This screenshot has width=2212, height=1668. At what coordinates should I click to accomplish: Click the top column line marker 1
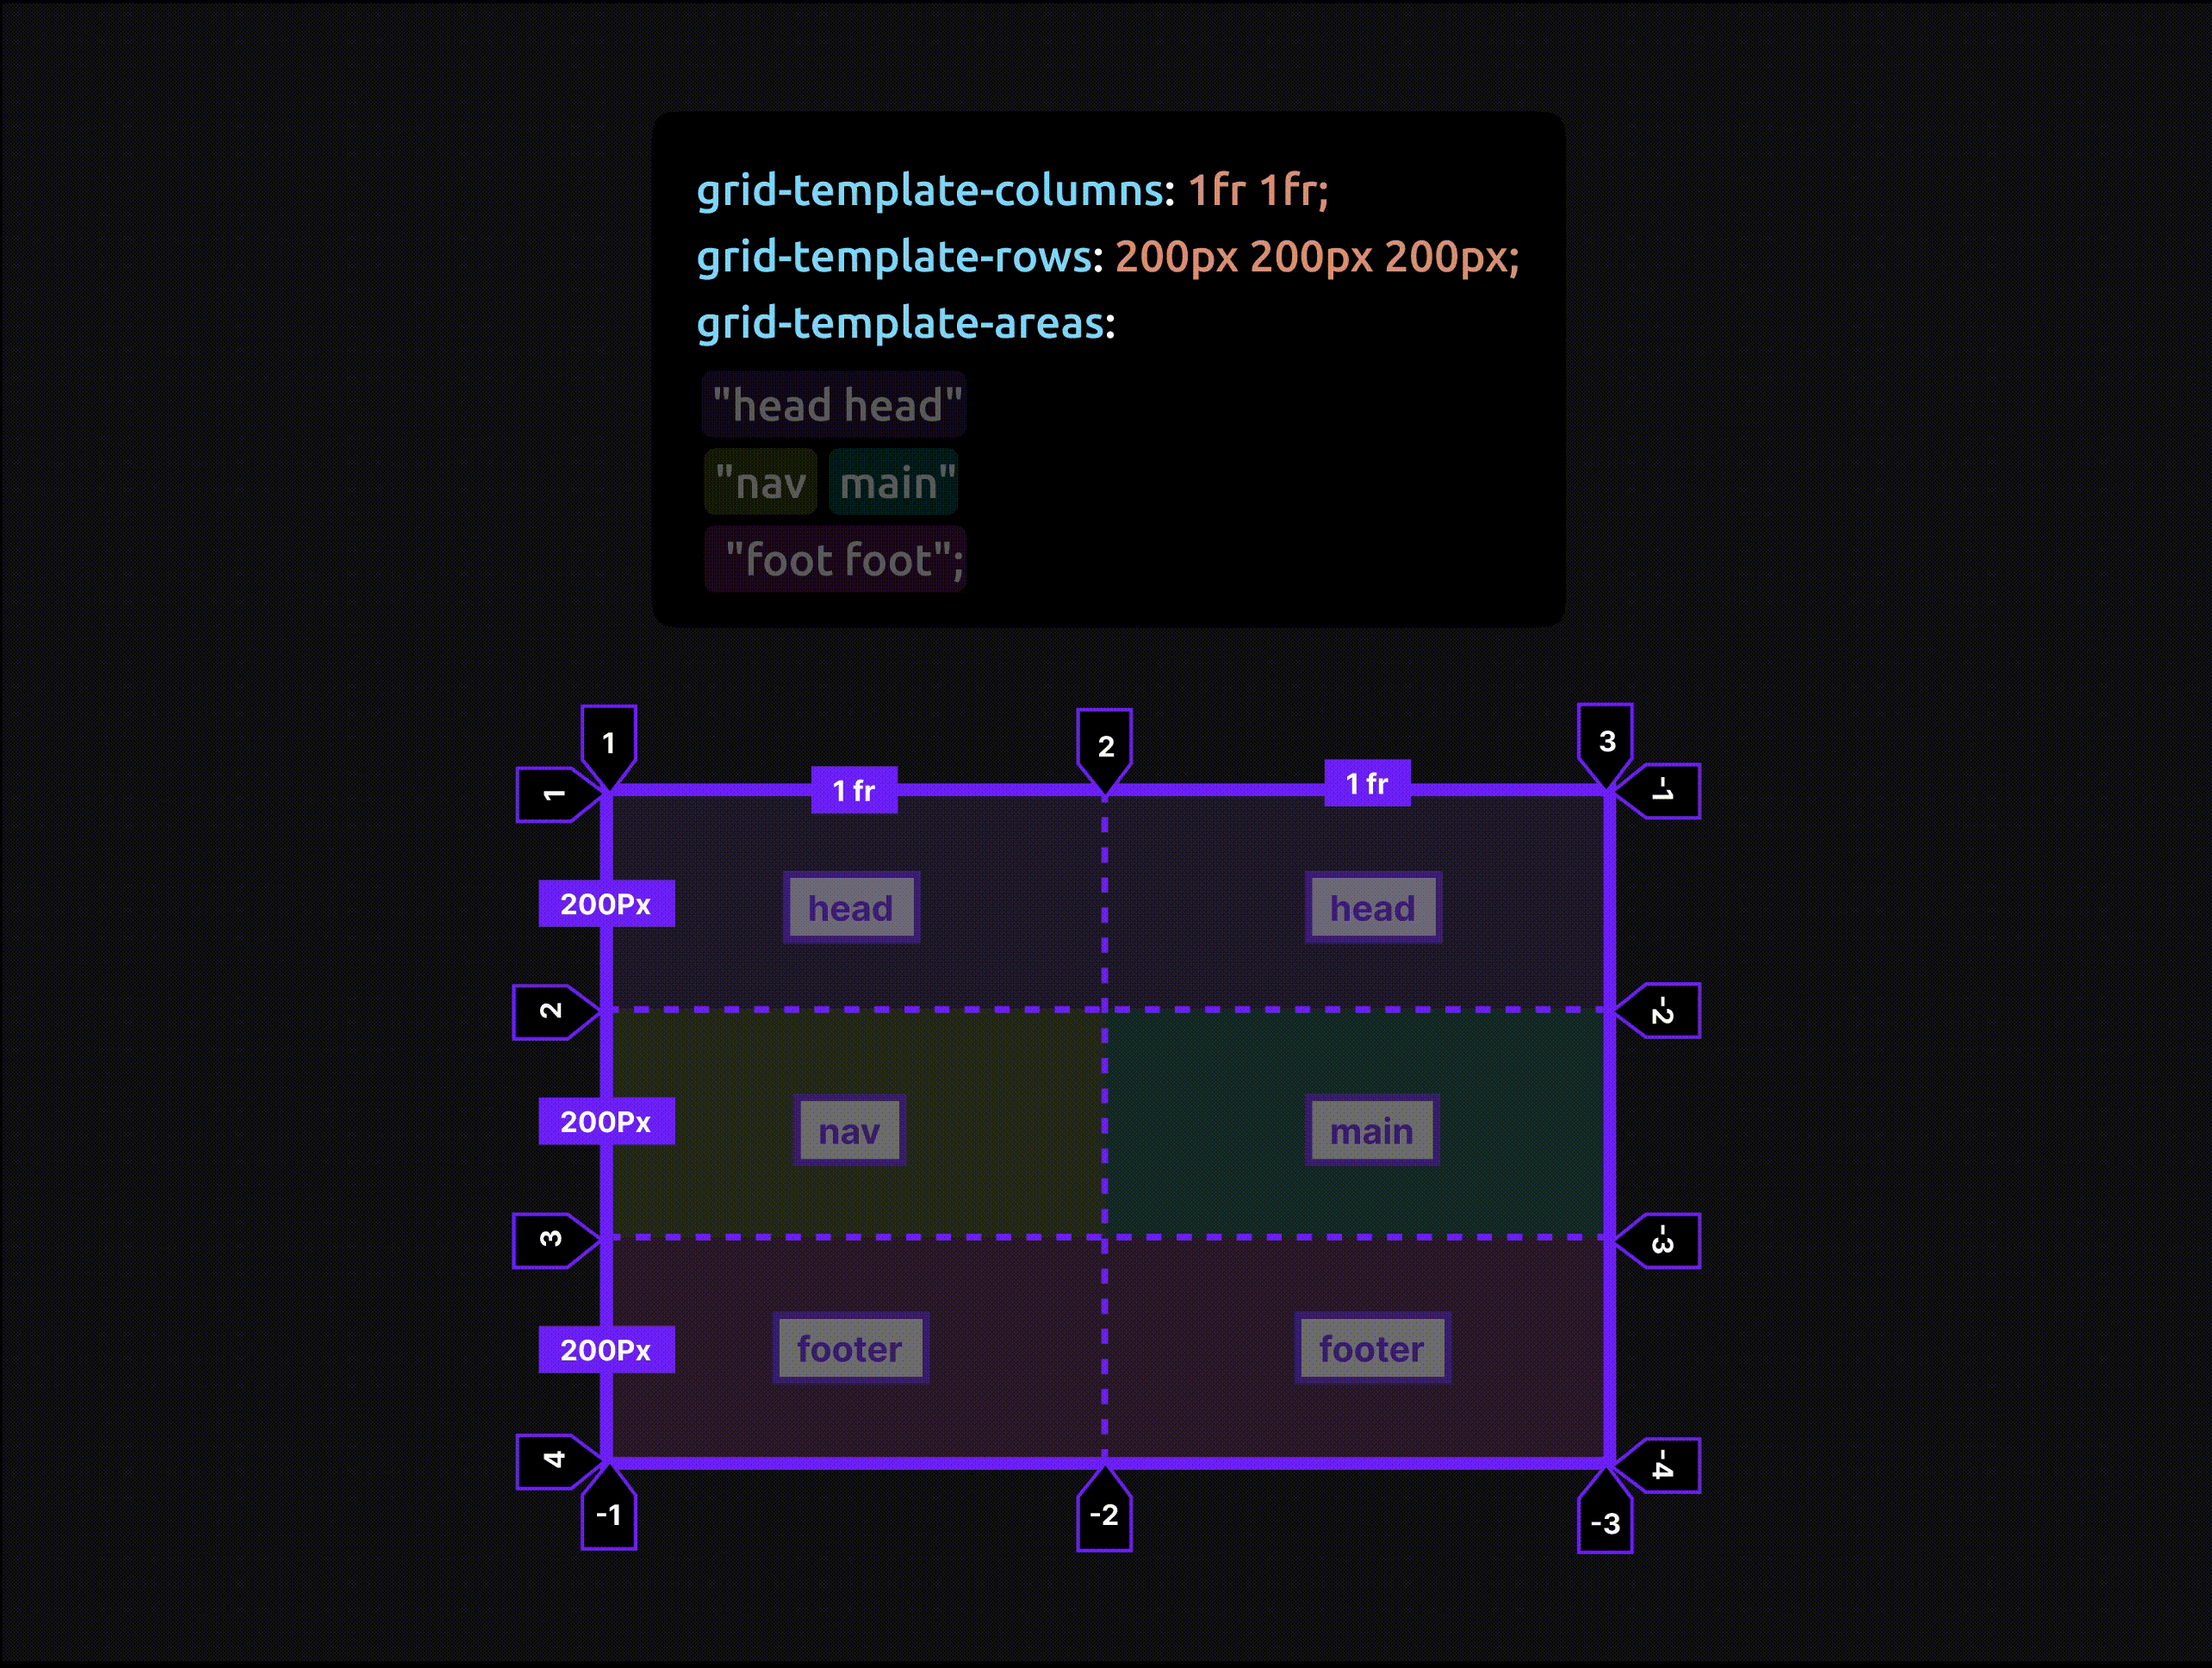pos(608,743)
